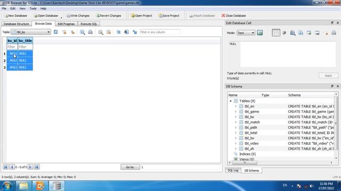Screen dimensions: 341x191
Task: Open the View menu
Action: coord(22,8)
